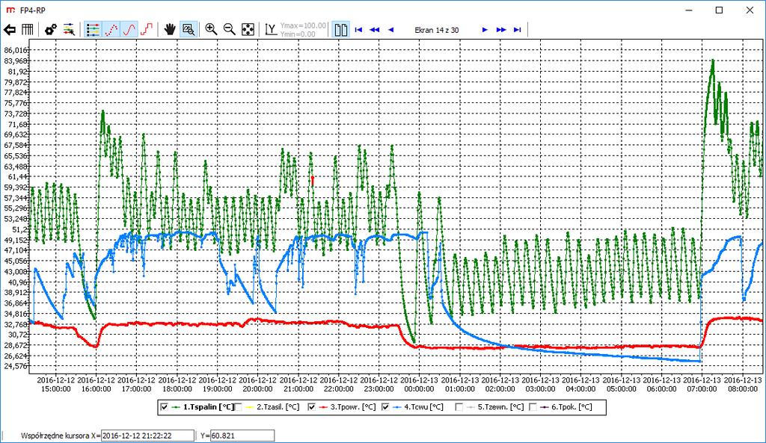Click the back arrow icon in the toolbar
766x443 pixels.
pos(10,30)
